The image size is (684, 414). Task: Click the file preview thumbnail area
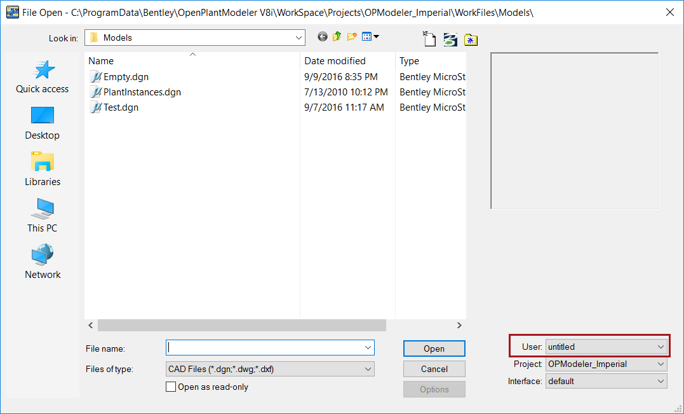(575, 131)
